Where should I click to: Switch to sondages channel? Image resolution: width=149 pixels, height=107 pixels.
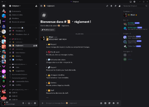(x=23, y=60)
